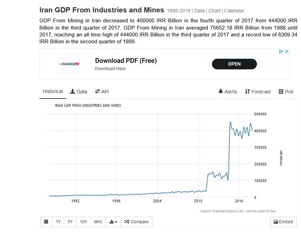Open the Poll grid tab
This screenshot has height=238, width=301.
286,92
